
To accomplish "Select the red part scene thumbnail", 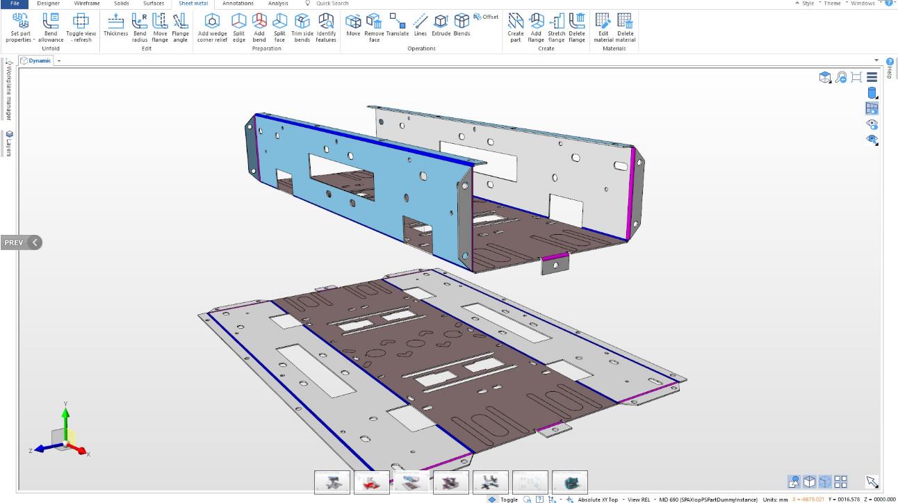I will 371,482.
